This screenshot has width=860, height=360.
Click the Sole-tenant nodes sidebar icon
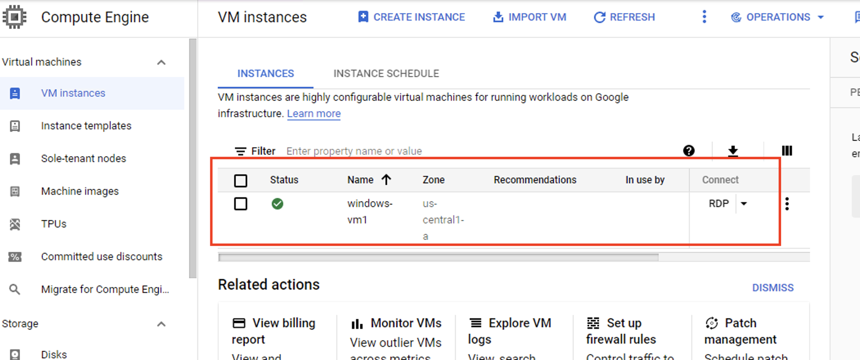pos(15,159)
